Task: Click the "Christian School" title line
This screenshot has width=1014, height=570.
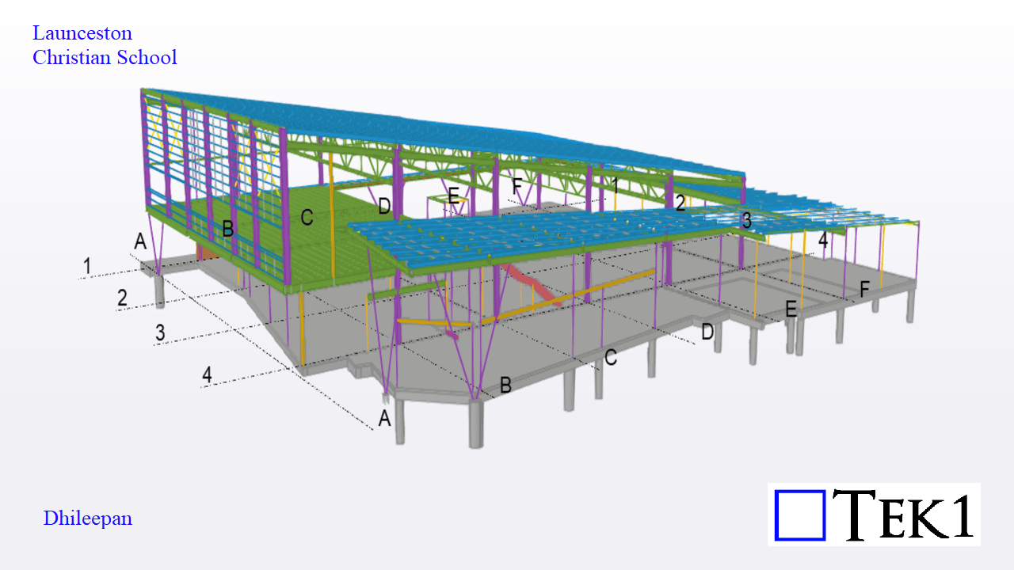Action: click(105, 57)
